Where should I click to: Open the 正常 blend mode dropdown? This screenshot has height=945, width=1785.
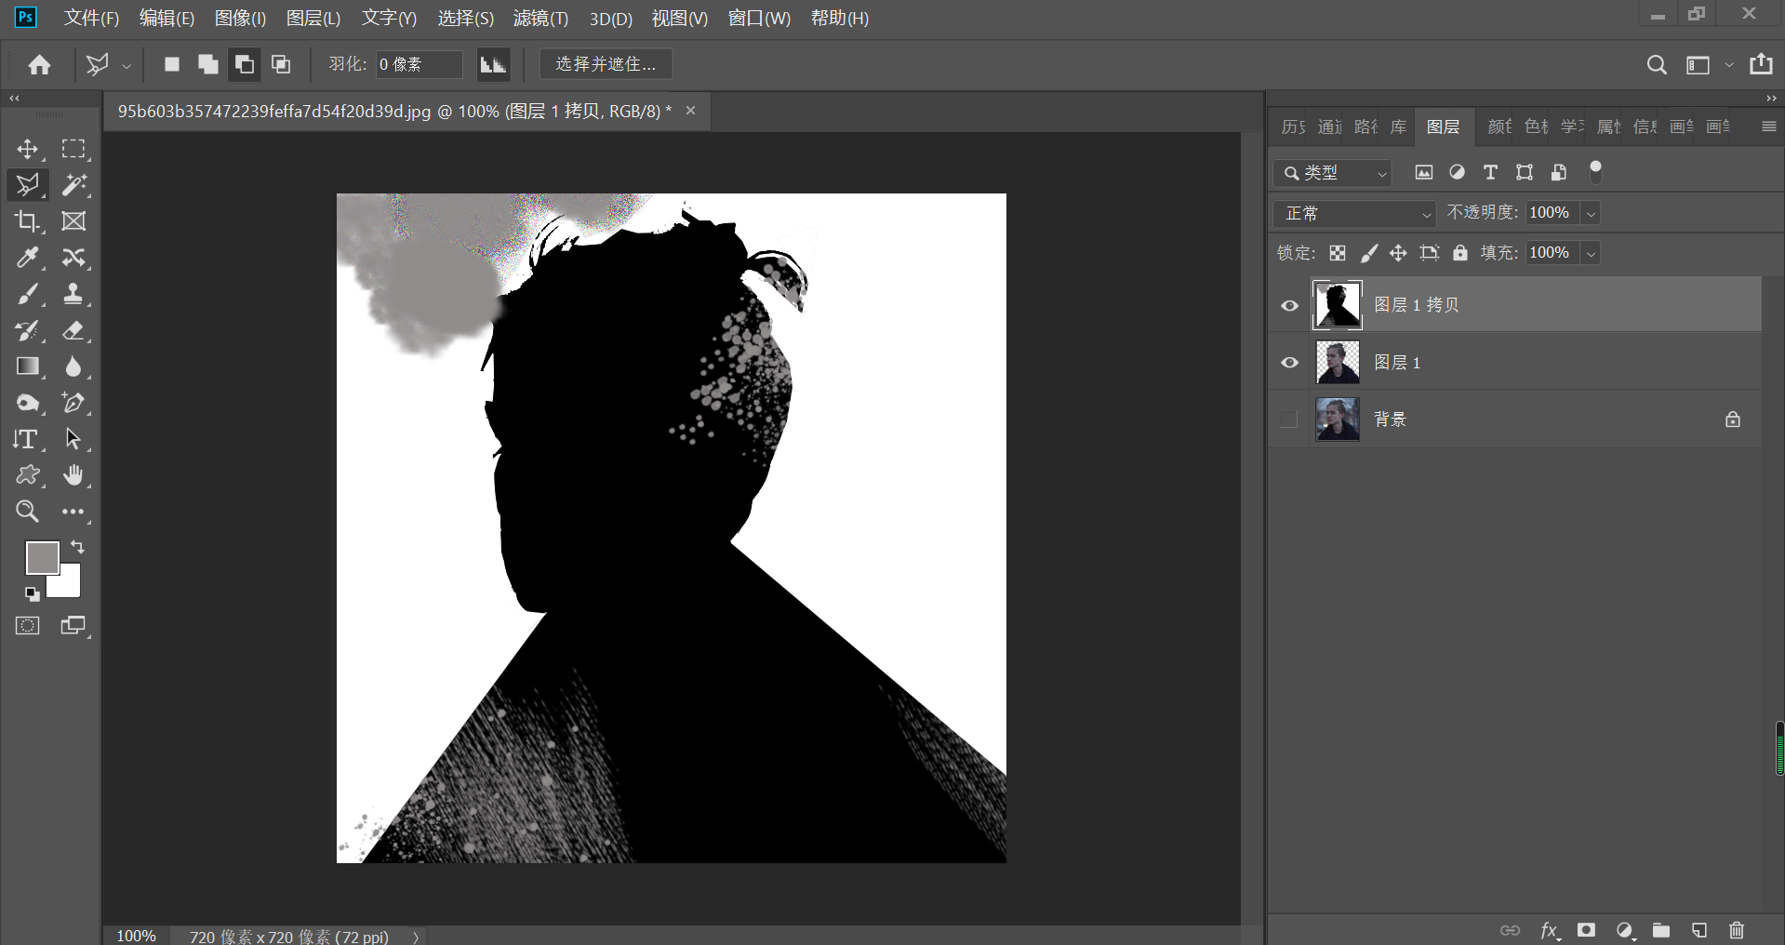[1354, 214]
